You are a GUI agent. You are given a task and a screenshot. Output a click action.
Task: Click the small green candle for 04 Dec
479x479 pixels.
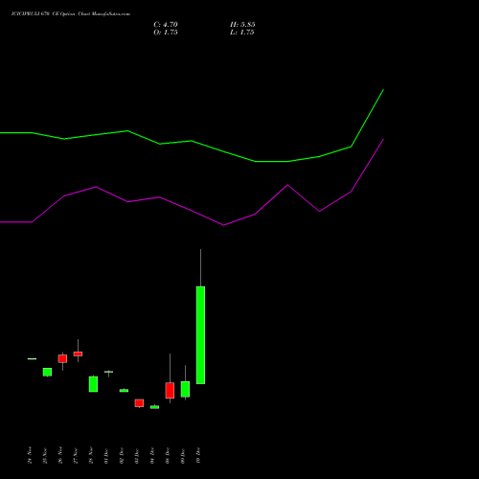point(154,407)
